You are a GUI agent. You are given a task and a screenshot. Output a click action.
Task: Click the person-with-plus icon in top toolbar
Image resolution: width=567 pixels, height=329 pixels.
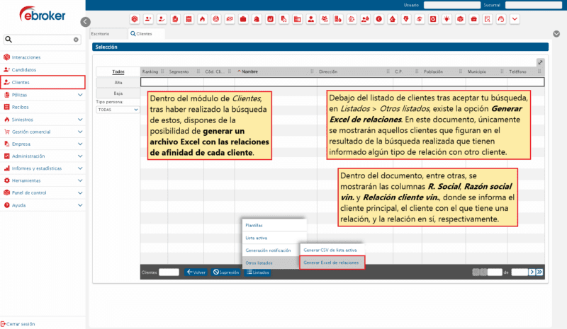click(148, 19)
